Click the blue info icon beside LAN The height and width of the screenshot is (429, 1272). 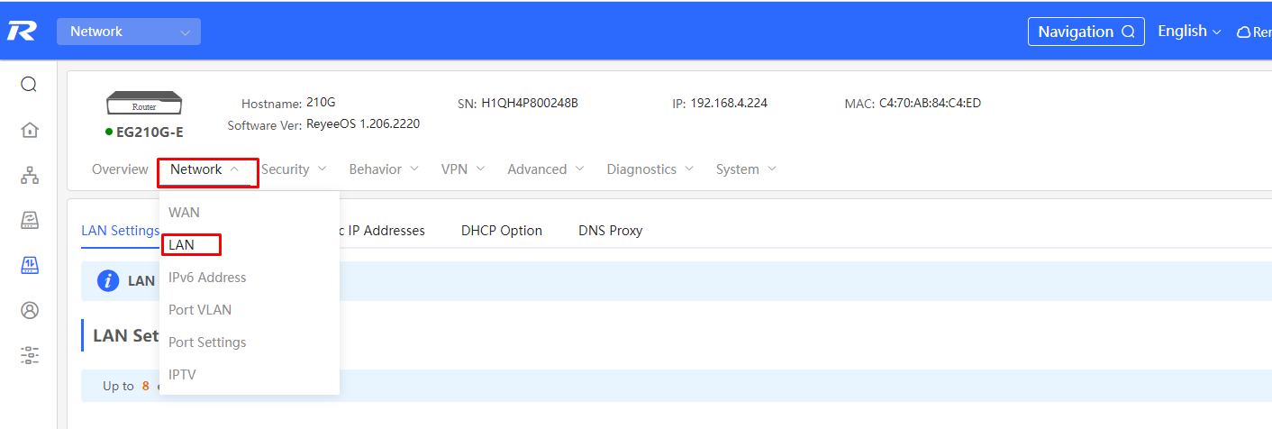point(108,281)
